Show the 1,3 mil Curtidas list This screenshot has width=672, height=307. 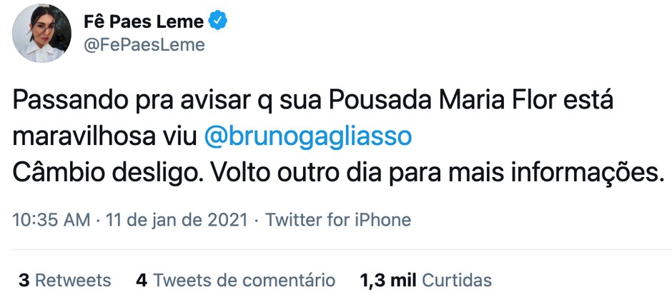click(x=426, y=281)
